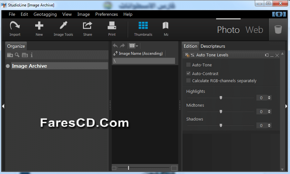The width and height of the screenshot is (290, 174).
Task: Click the add folder icon in Organize
Action: (x=10, y=55)
